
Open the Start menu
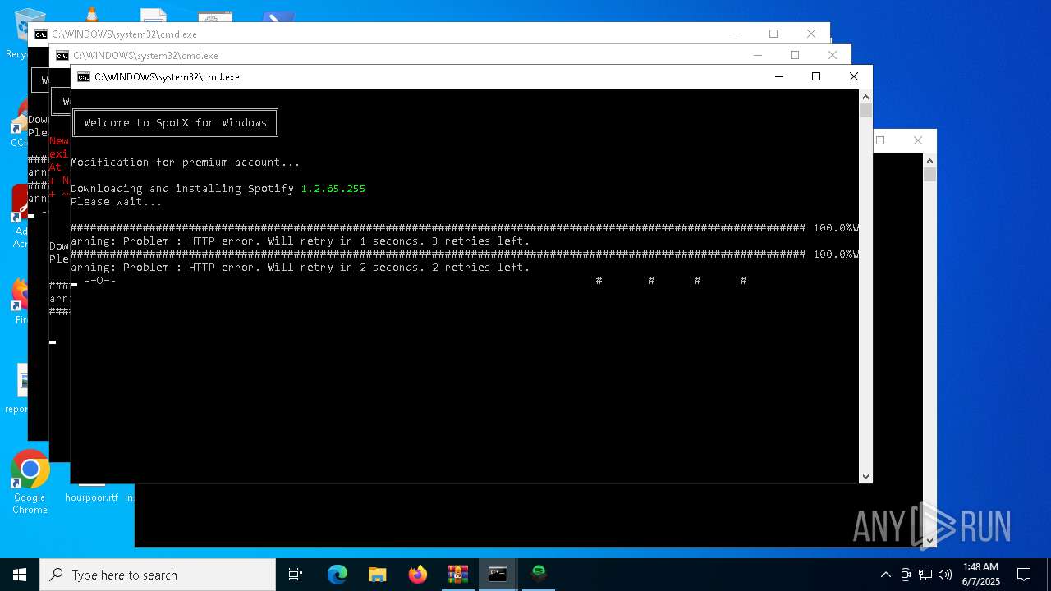(20, 575)
